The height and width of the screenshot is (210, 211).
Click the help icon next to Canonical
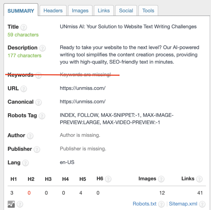[39, 102]
